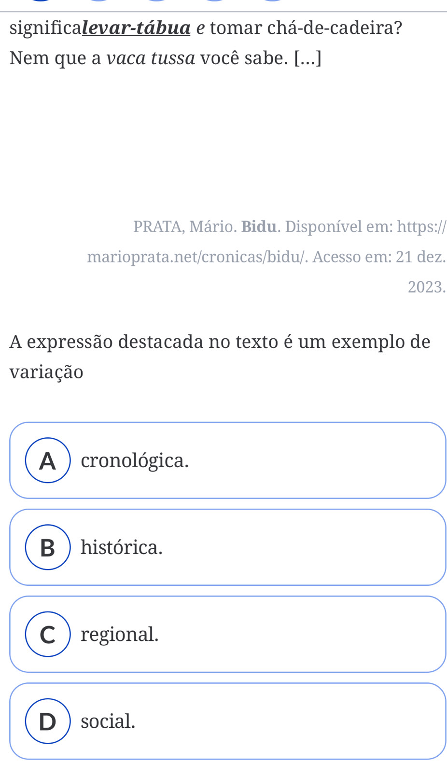Click the "regional." answer text
This screenshot has height=763, width=447.
click(120, 634)
